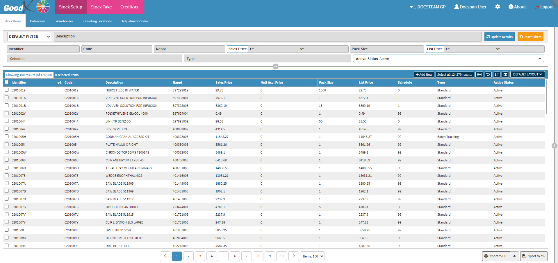
Task: Tick the checkbox for row 02010019
Action: (x=7, y=90)
